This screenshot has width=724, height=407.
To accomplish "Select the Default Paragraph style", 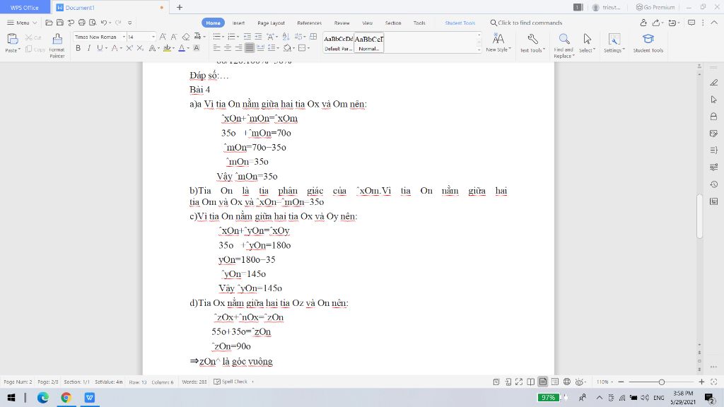I will coord(339,43).
